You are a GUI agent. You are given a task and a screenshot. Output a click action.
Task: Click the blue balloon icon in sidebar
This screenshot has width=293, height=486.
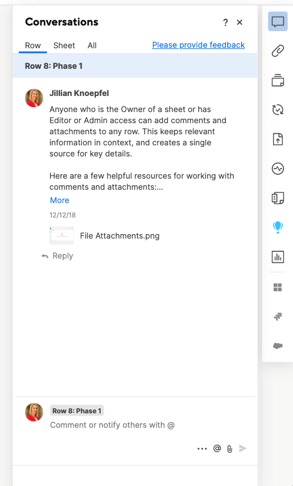point(277,227)
